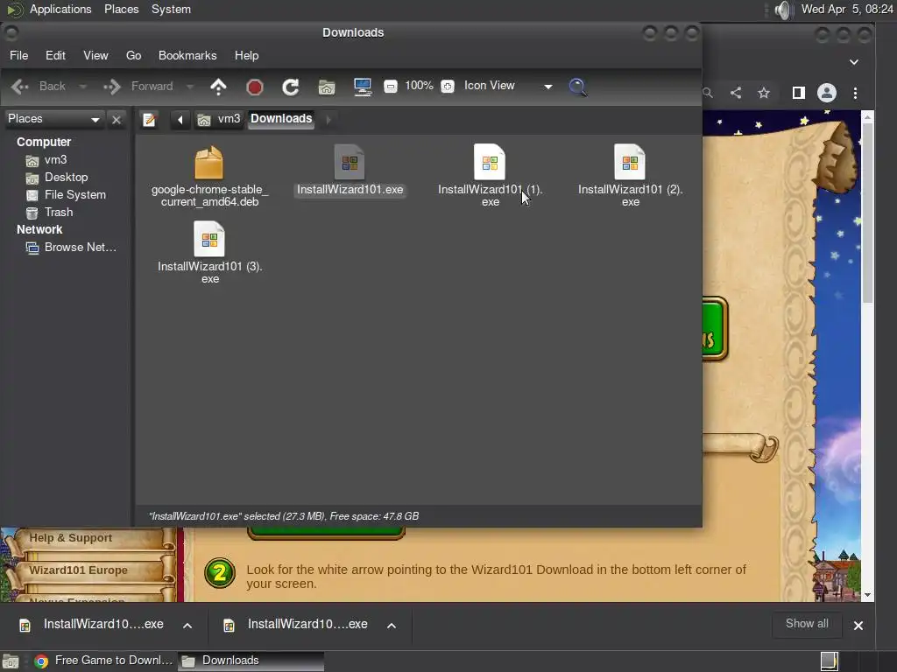Click the show desktop panel icon
897x672 pixels.
pyautogui.click(x=11, y=661)
